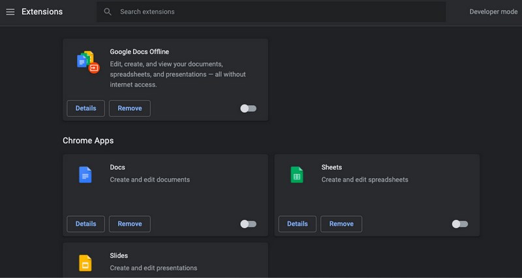
Task: Click the Sheets app title text
Action: tap(331, 167)
